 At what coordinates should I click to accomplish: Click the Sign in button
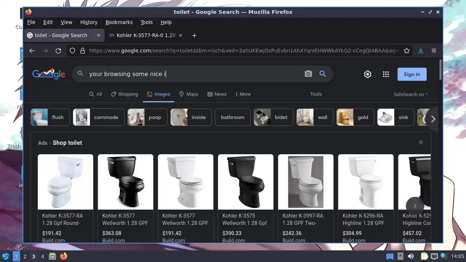[412, 74]
